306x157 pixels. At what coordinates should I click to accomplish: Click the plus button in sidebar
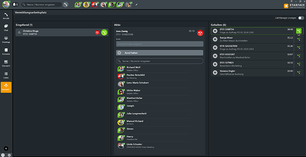click(x=6, y=148)
